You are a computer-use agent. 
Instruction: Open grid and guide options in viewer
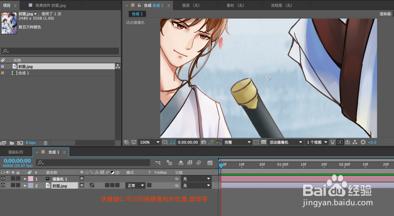click(165, 142)
